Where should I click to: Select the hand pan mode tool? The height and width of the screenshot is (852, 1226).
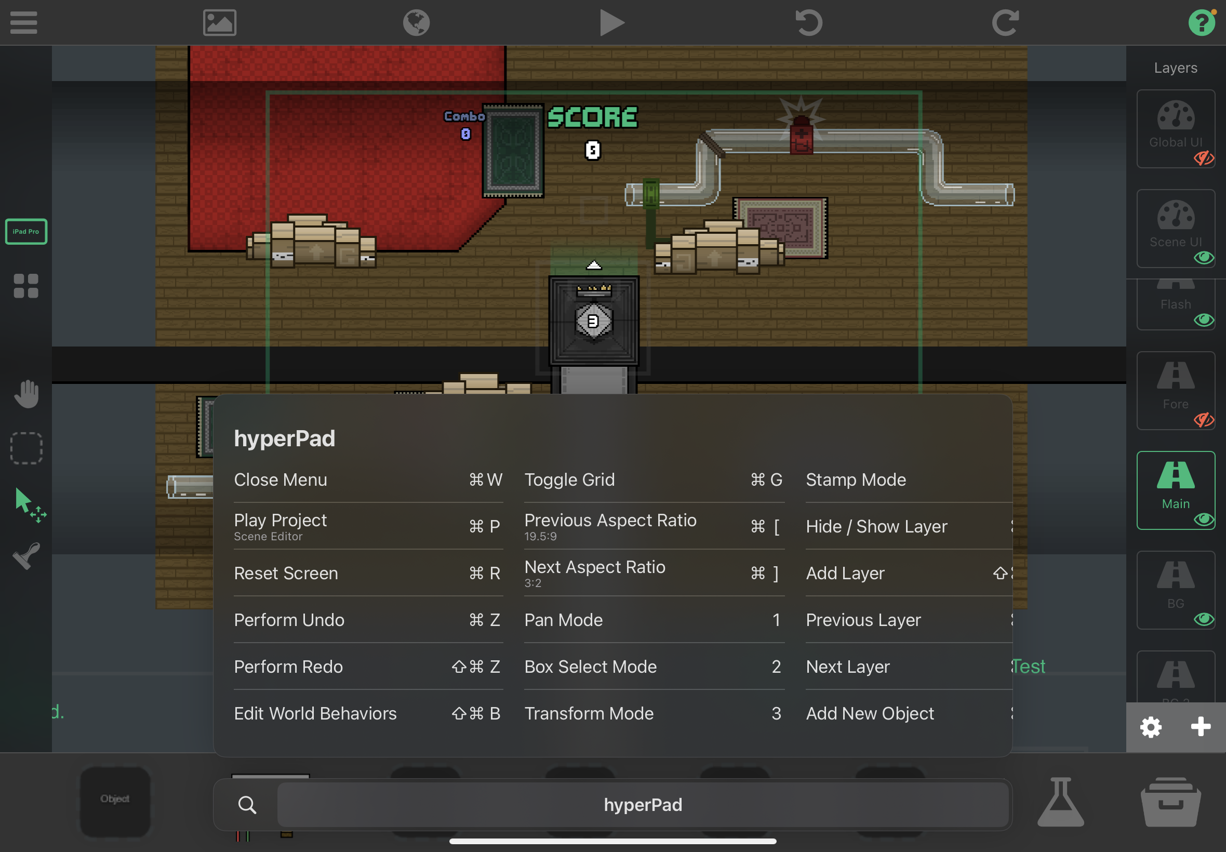(26, 394)
